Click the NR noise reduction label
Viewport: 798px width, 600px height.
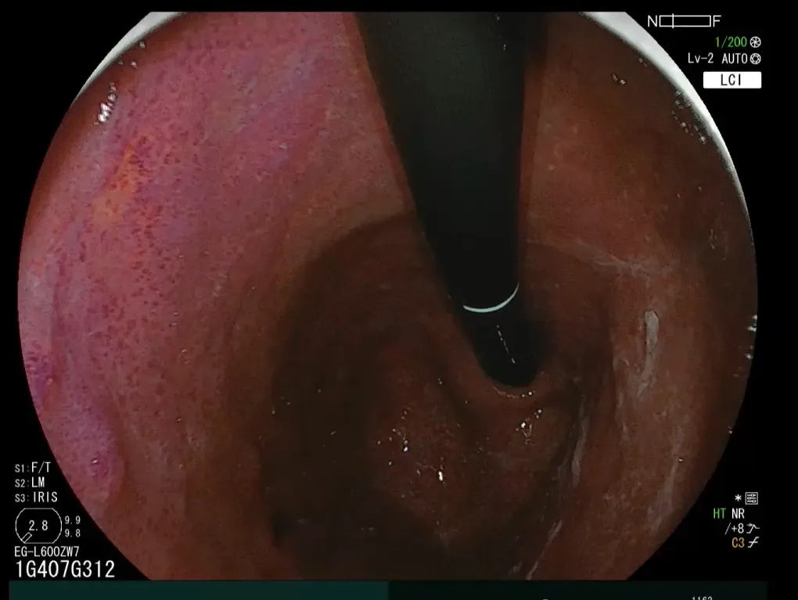738,514
